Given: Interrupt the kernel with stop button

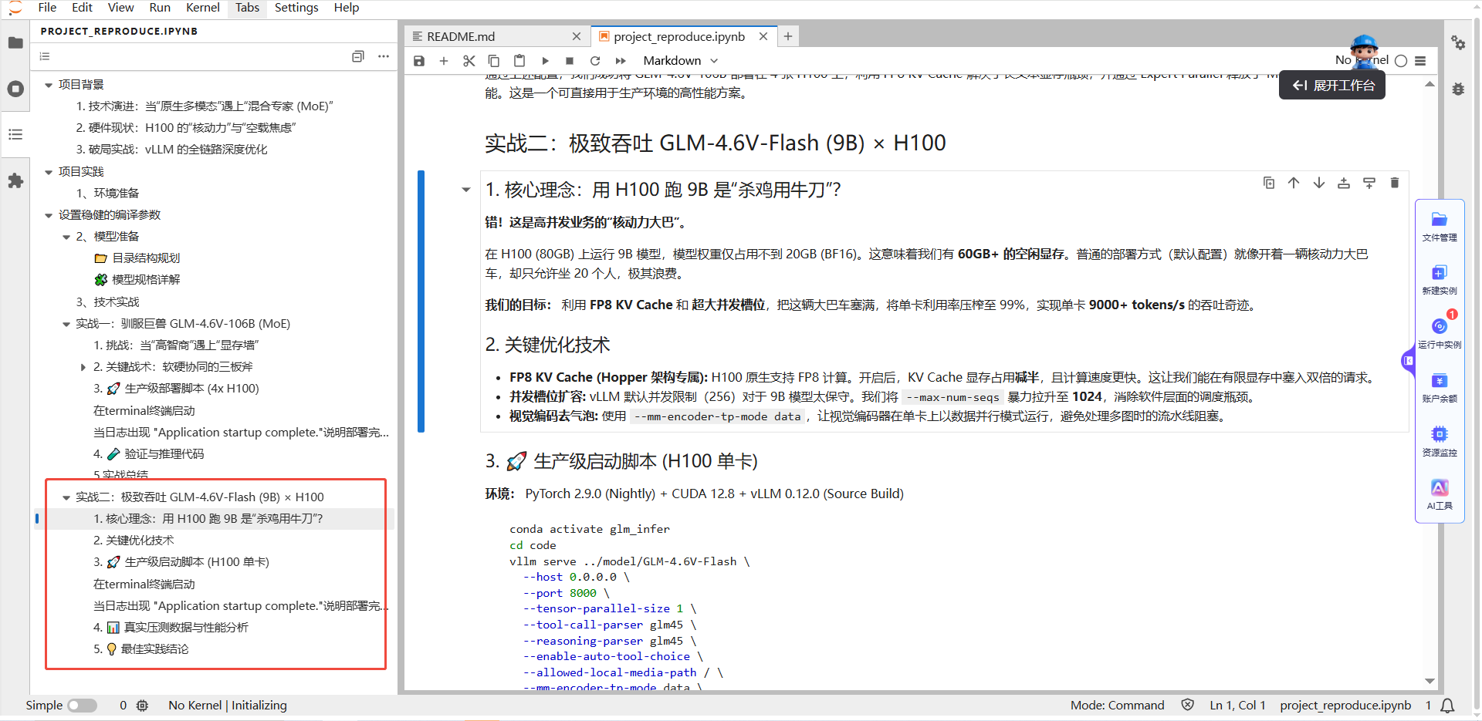Looking at the screenshot, I should 570,61.
